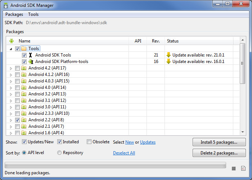This screenshot has width=252, height=180.
Task: Open the Packages menu
Action: pos(14,14)
